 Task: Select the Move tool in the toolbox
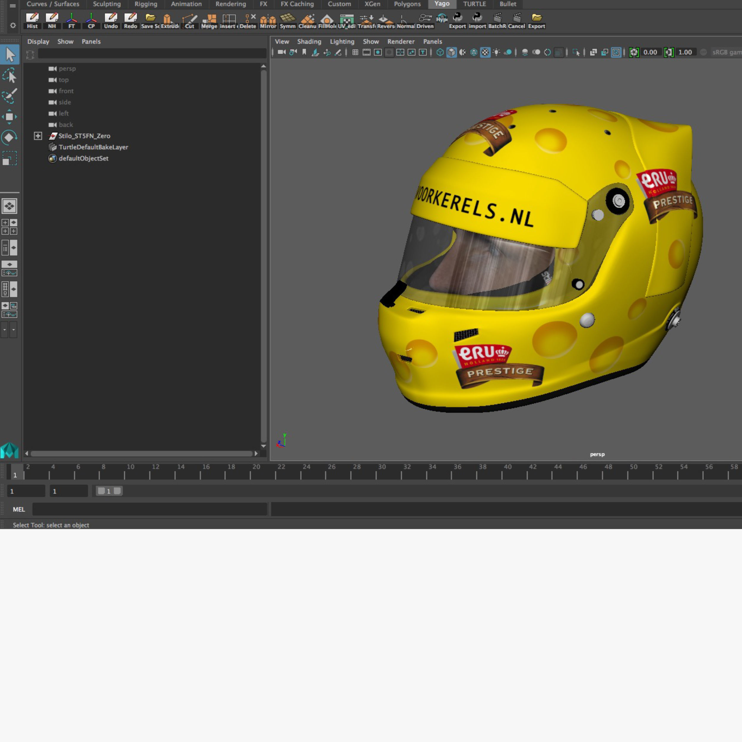(x=9, y=117)
